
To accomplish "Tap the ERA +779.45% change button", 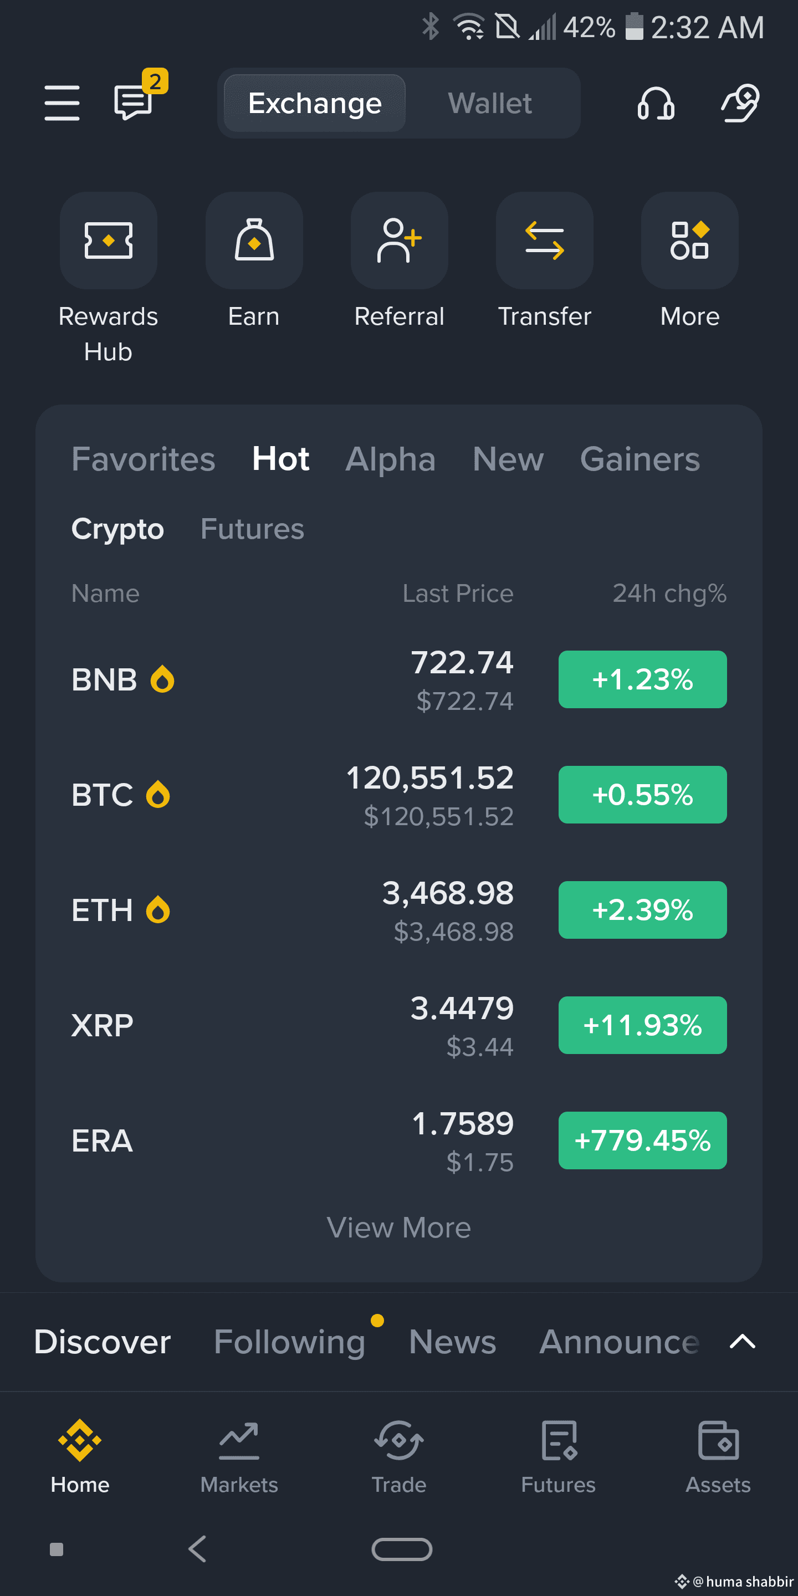I will coord(642,1140).
